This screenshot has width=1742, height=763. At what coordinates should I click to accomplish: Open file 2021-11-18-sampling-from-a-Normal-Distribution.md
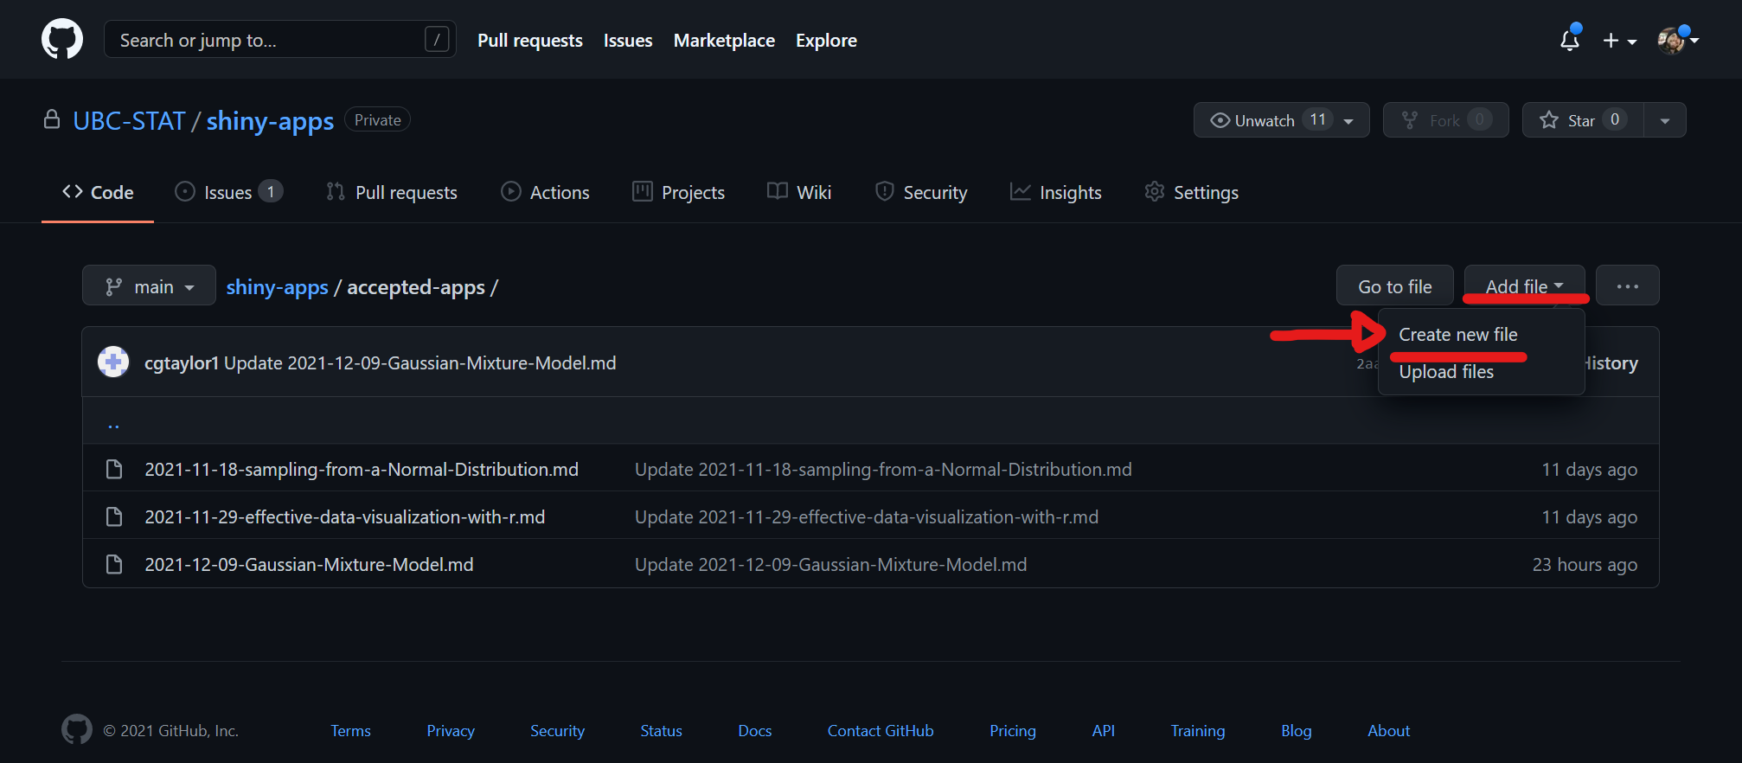pos(362,470)
